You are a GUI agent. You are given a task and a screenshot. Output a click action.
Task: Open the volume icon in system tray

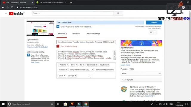click(x=167, y=104)
